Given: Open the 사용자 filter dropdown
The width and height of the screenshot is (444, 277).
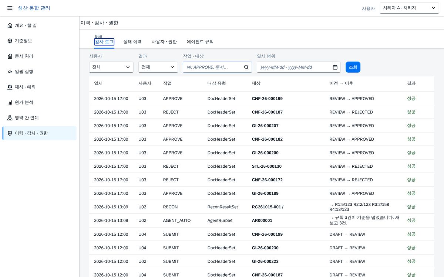Looking at the screenshot, I should (111, 67).
